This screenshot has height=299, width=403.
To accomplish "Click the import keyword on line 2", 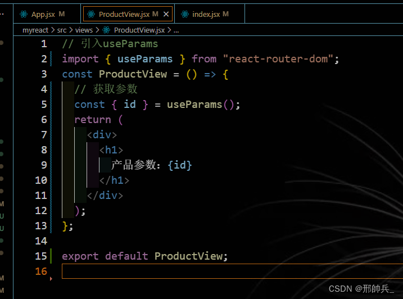I will (80, 59).
